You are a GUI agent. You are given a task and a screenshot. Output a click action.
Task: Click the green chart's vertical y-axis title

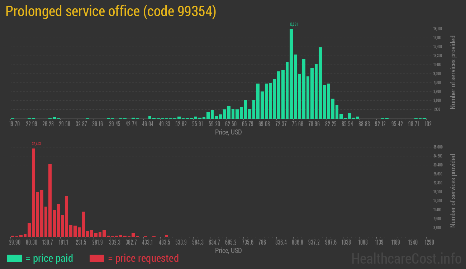tap(453, 72)
